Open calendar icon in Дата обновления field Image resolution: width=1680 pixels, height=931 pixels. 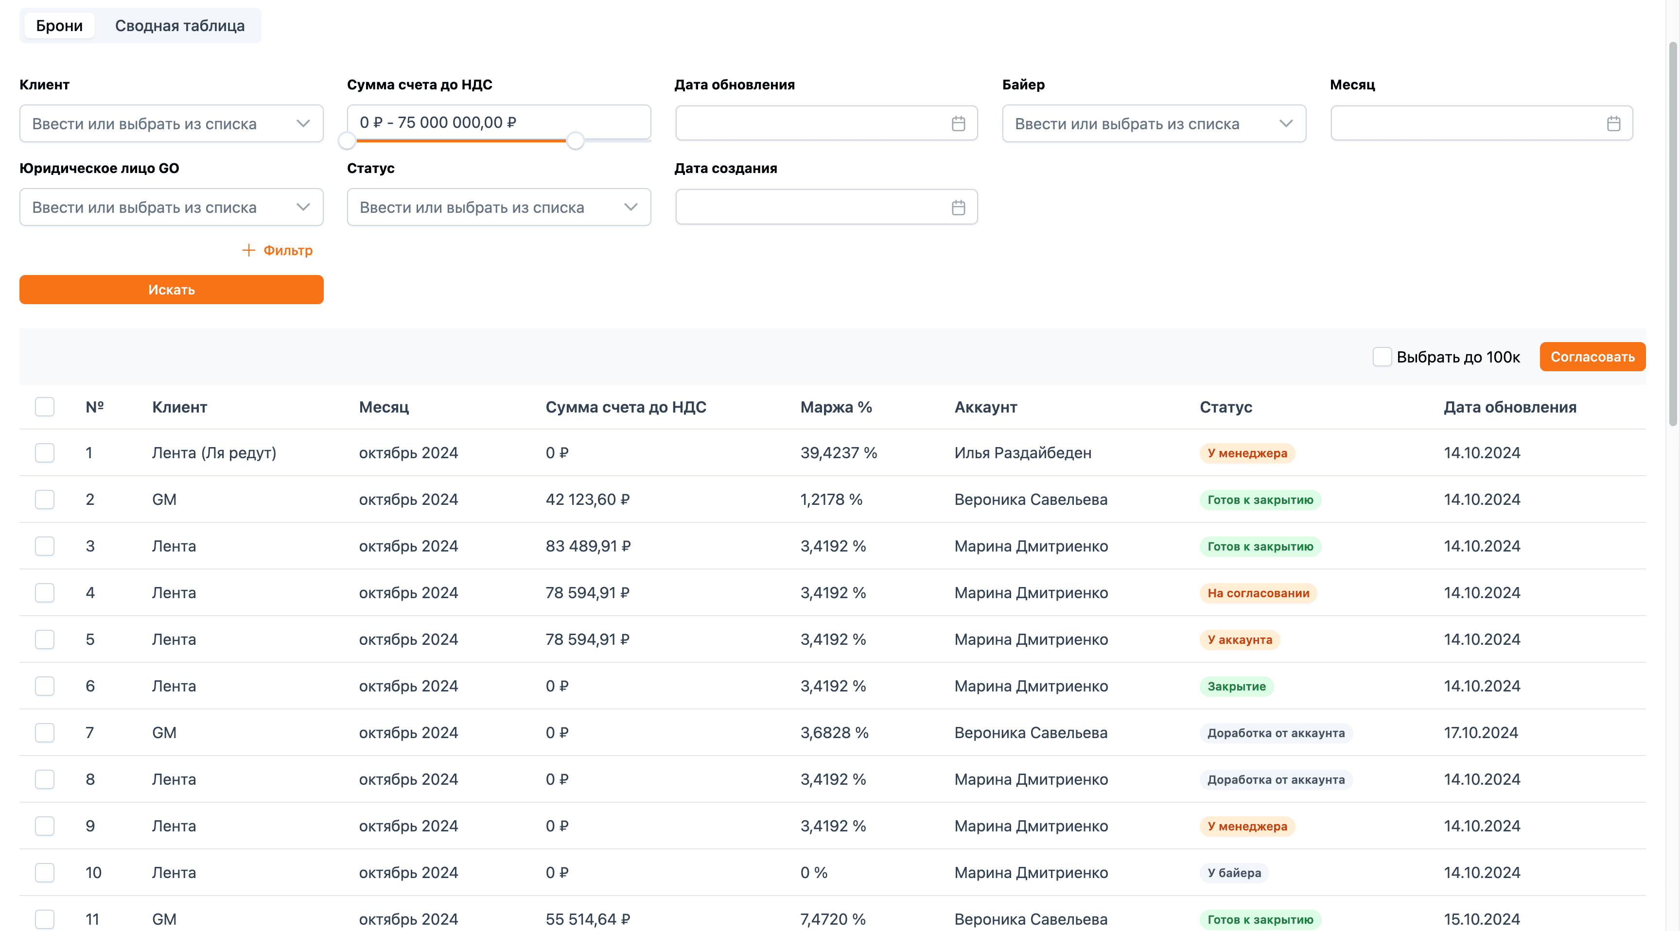[x=958, y=123]
